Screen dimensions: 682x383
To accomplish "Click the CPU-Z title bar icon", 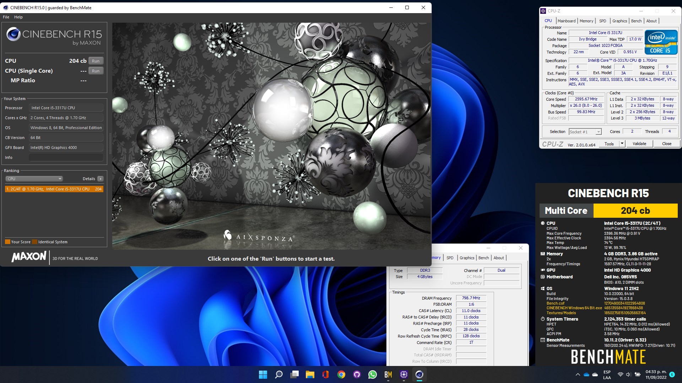I will point(543,11).
